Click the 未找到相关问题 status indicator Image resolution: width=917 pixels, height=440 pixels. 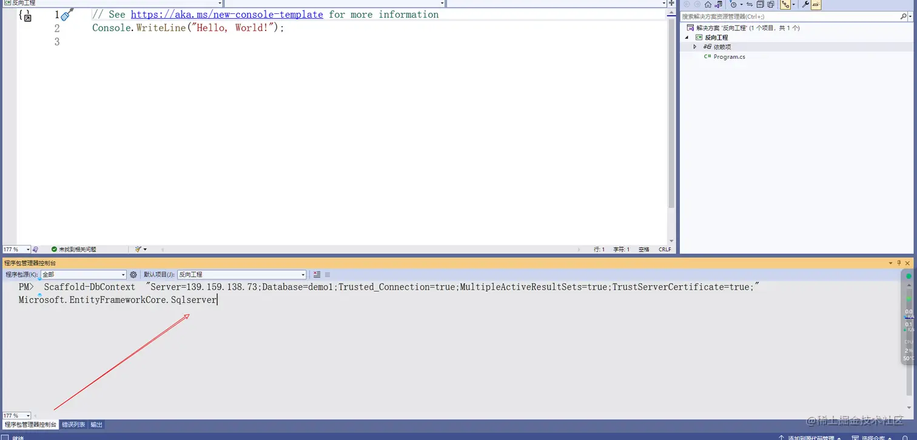pos(74,249)
